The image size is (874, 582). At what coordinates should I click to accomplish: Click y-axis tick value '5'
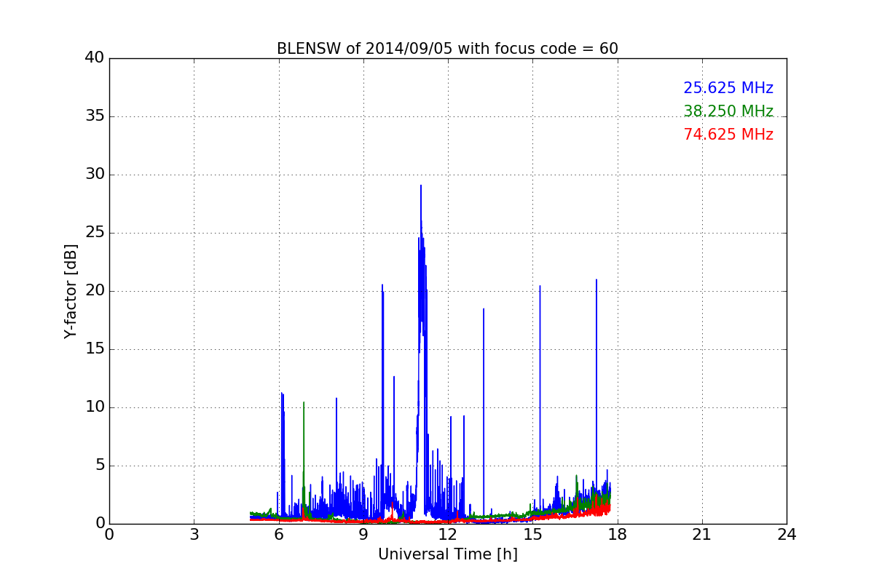pos(99,466)
